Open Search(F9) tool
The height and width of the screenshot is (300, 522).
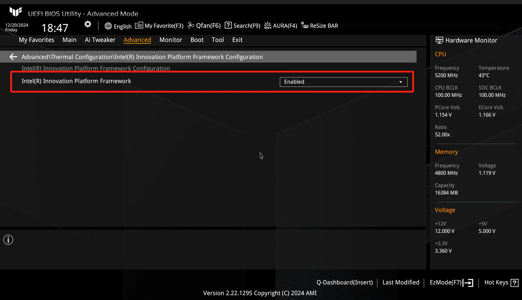tap(242, 26)
